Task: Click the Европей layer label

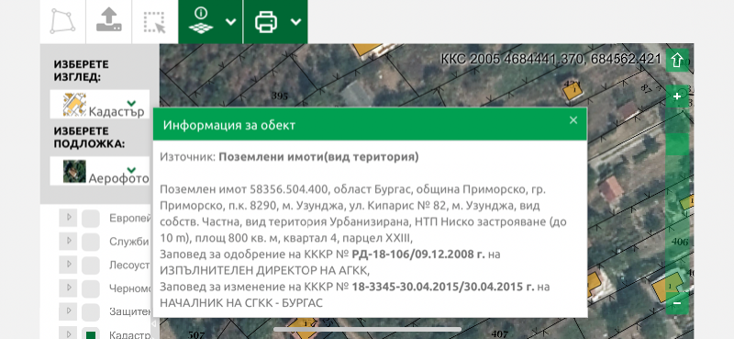Action: tap(129, 219)
